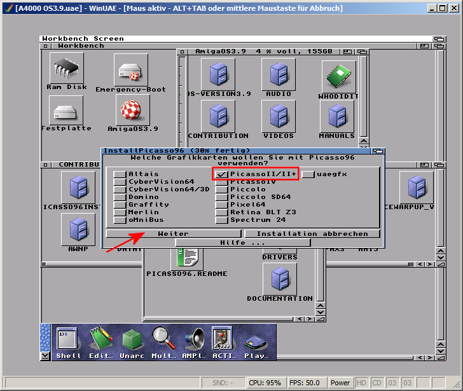463x391 pixels.
Task: Click the HD indicator in status bar
Action: click(361, 383)
